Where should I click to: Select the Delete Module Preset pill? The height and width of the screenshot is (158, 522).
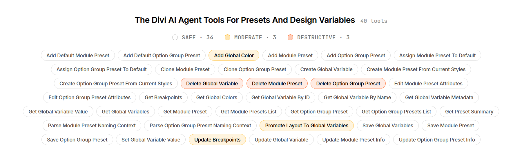click(277, 84)
